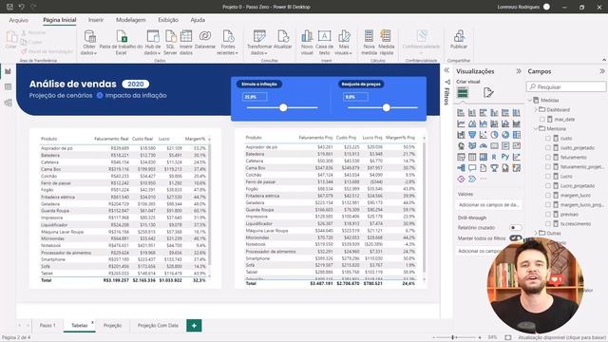This screenshot has width=608, height=342.
Task: Go to the Projeção Com Data page
Action: coord(158,326)
